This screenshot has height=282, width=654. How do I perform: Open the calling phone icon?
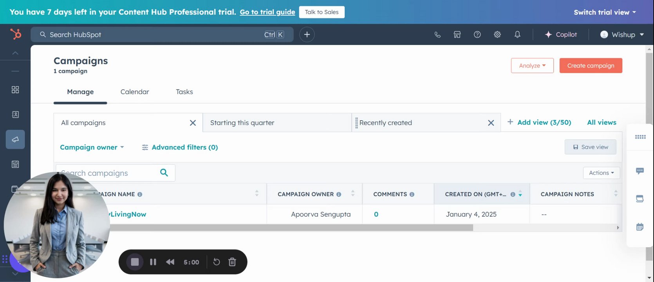pos(437,34)
